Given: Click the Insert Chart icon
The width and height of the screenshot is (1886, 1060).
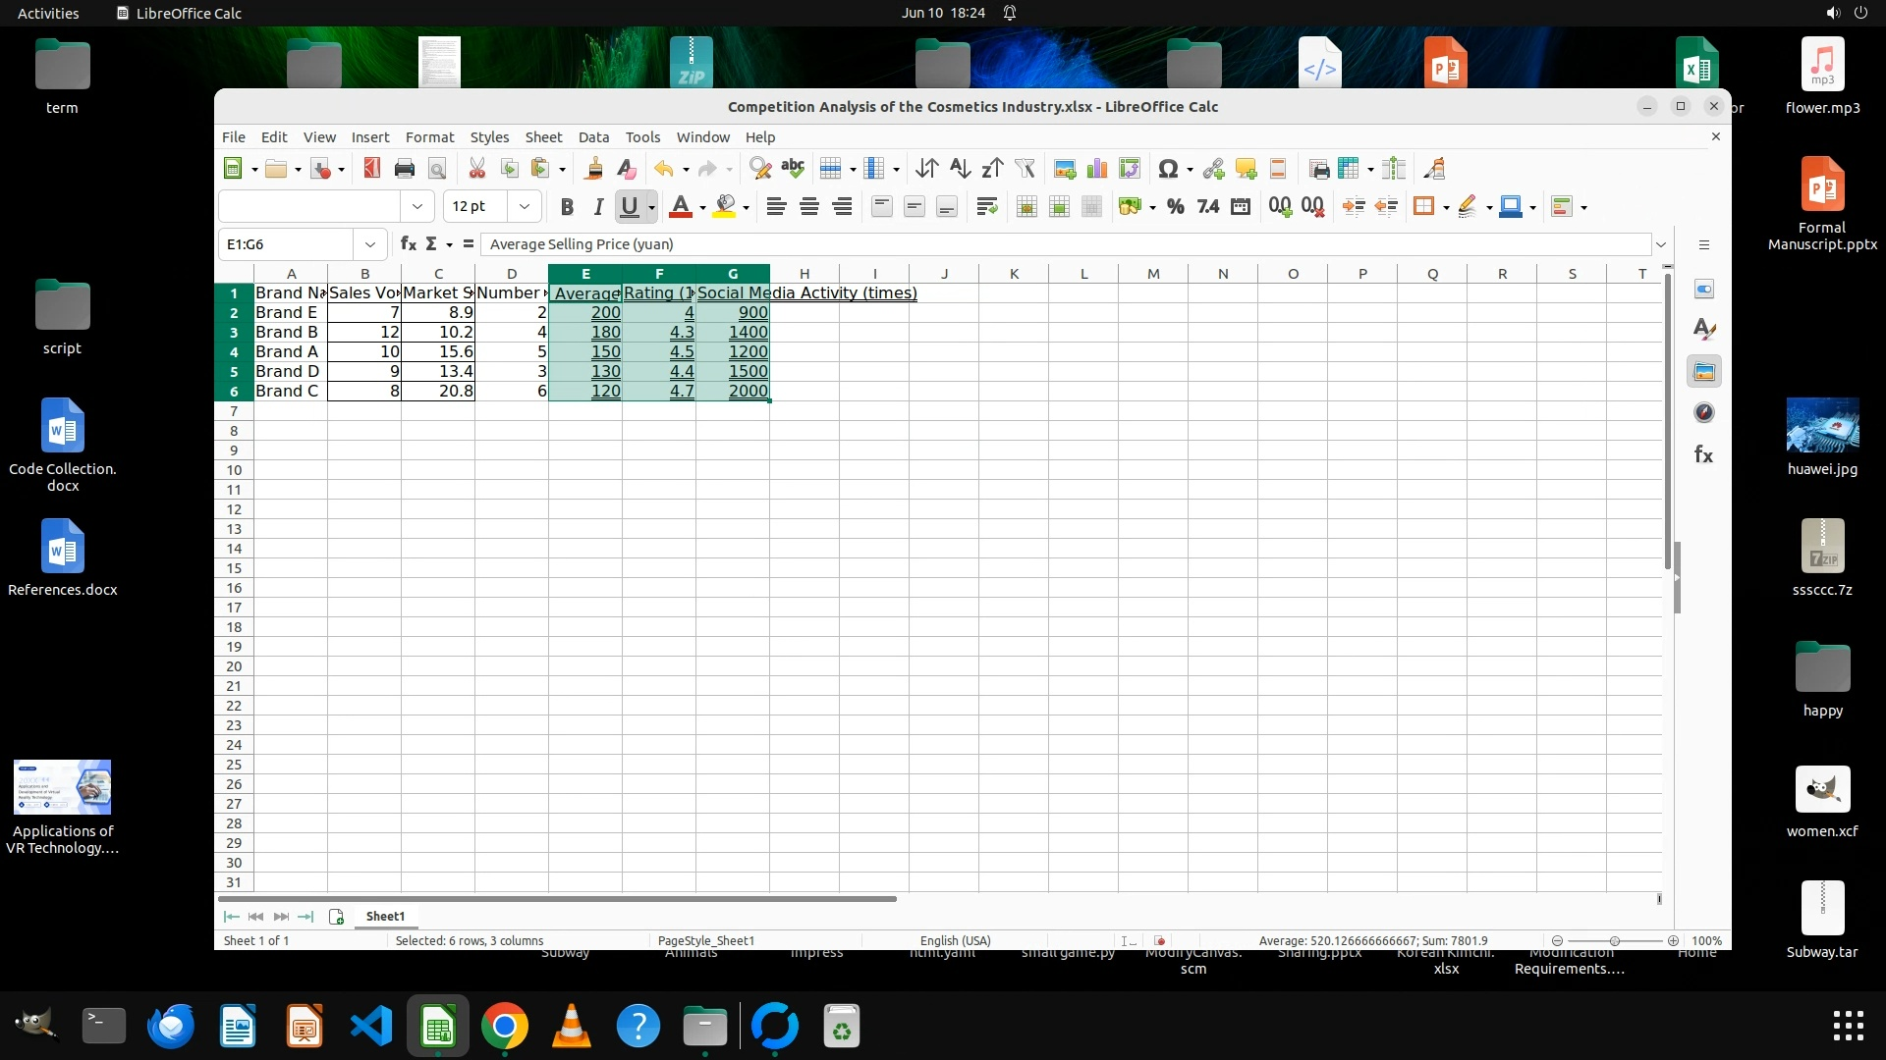Looking at the screenshot, I should click(1096, 169).
